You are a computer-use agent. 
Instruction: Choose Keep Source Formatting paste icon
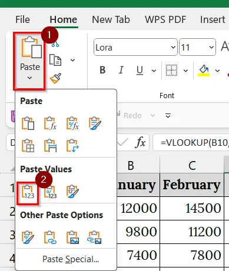[95, 123]
